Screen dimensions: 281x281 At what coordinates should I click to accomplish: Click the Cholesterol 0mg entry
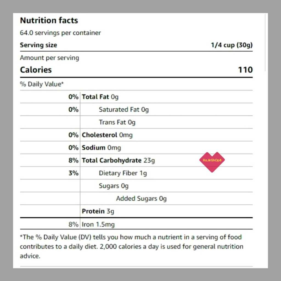pyautogui.click(x=107, y=135)
